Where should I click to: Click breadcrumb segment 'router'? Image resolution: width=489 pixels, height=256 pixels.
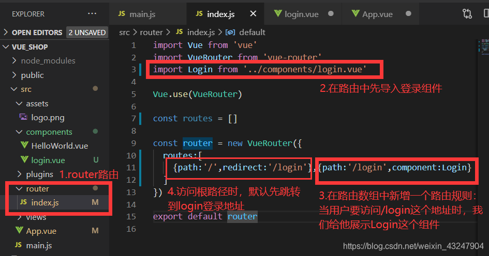[x=151, y=33]
